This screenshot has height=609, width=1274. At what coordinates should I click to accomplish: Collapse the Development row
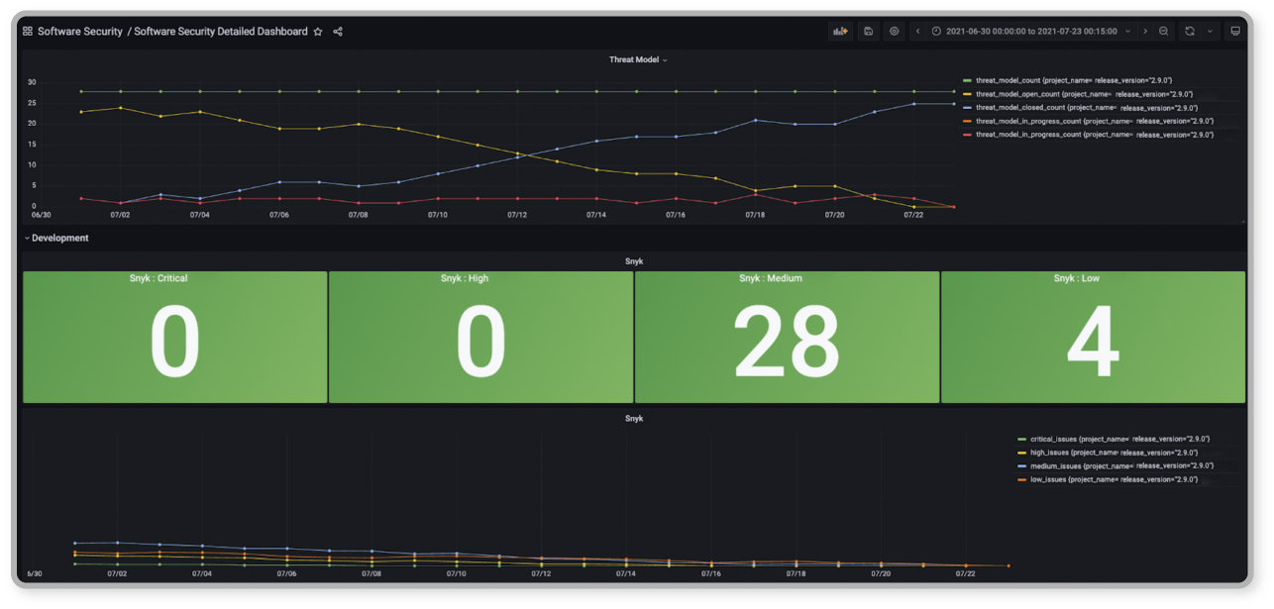click(x=56, y=239)
